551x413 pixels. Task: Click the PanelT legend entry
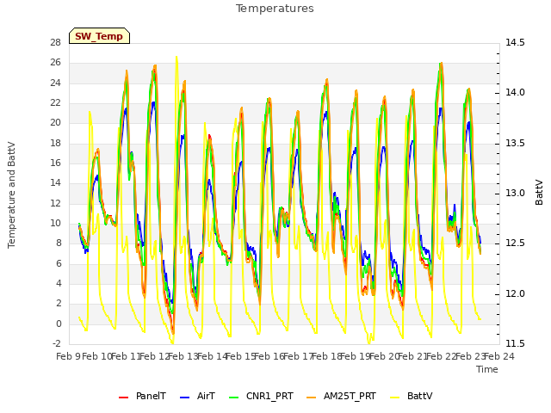pyautogui.click(x=142, y=397)
